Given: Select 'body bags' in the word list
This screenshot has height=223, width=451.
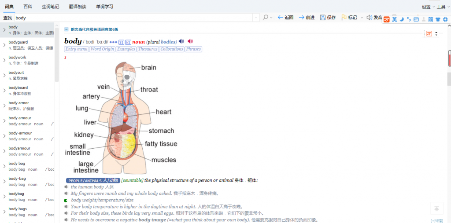Looking at the screenshot, I should pos(27,212).
